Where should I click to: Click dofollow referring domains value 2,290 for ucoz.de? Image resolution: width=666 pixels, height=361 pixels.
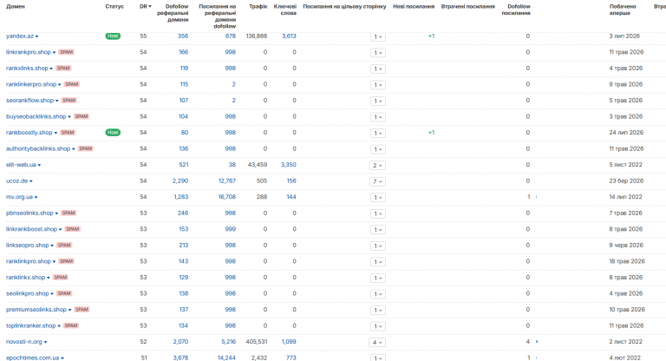click(x=180, y=181)
